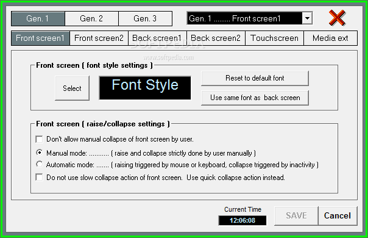Click the Cancel button

pos(338,215)
